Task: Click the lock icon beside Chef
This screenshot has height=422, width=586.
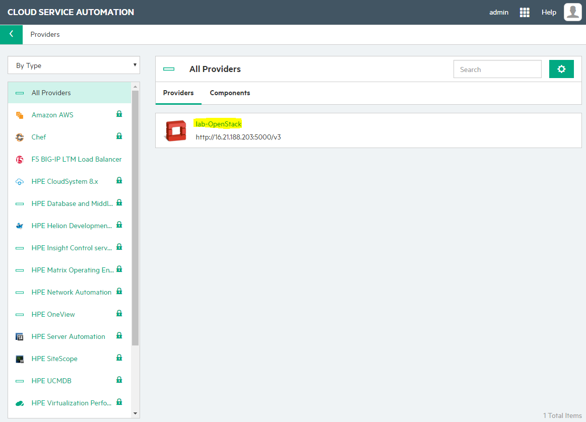Action: (119, 136)
